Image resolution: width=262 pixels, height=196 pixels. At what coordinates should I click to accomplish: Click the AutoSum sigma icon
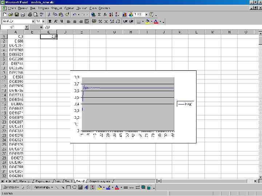click(99, 15)
